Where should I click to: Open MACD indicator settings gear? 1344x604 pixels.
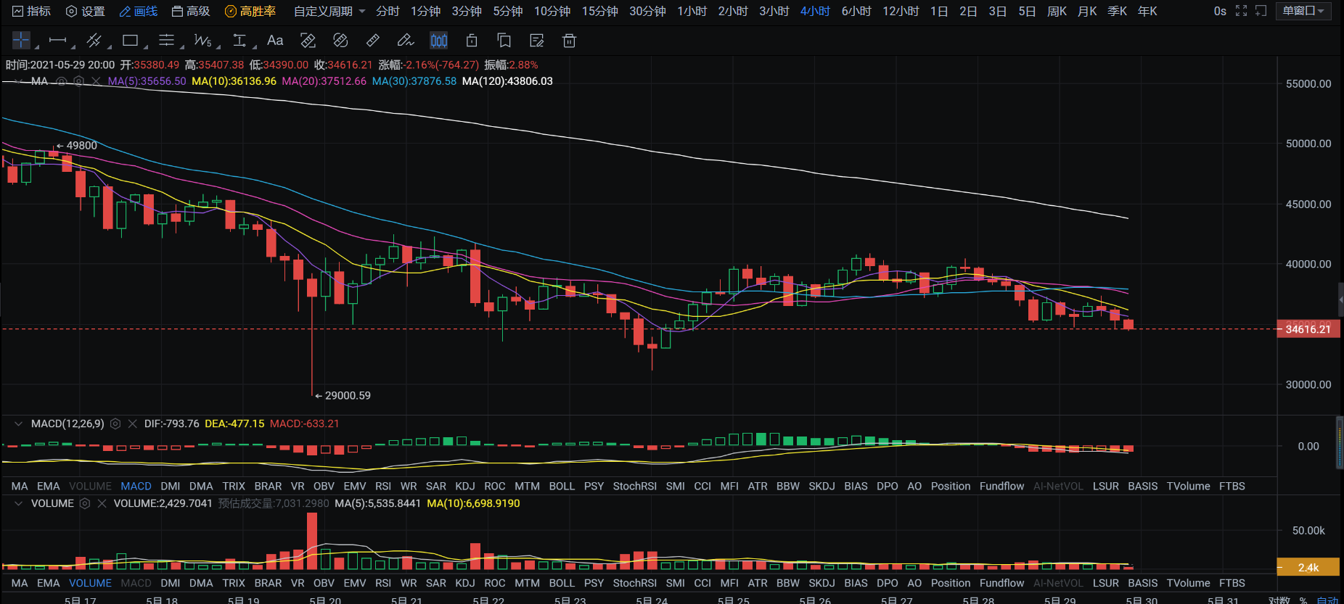coord(115,423)
